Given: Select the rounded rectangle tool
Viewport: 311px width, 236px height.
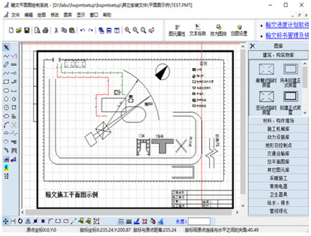Looking at the screenshot, I should 6,91.
